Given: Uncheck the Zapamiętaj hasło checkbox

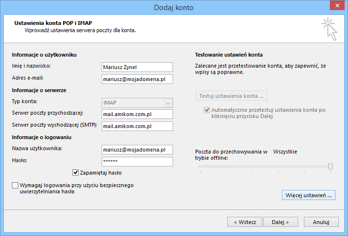Looking at the screenshot, I should [75, 172].
